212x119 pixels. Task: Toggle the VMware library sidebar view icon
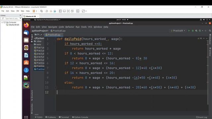[60, 11]
